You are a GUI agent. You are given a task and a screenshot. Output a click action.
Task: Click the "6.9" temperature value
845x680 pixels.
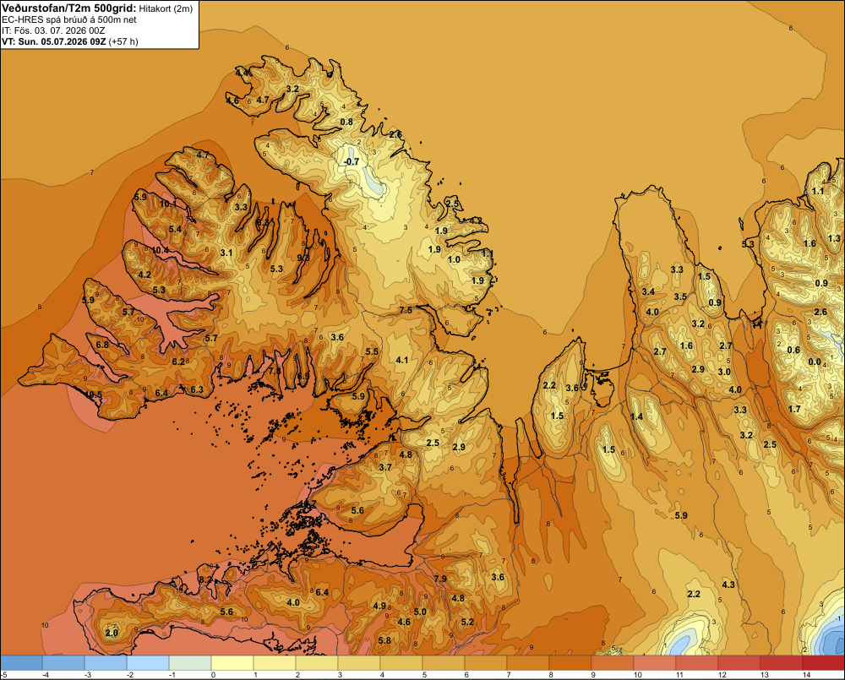point(303,376)
